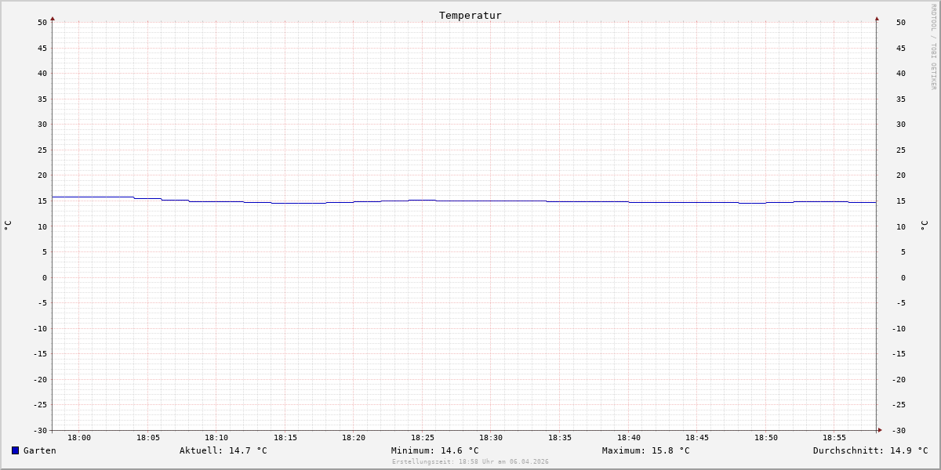The width and height of the screenshot is (941, 470).
Task: Click the 18:35 time axis label
Action: (x=560, y=437)
